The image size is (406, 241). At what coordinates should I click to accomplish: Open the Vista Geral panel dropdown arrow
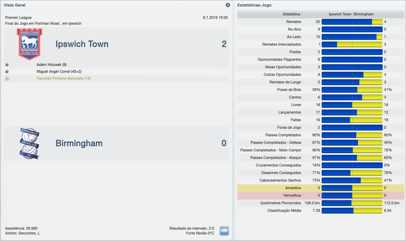228,5
